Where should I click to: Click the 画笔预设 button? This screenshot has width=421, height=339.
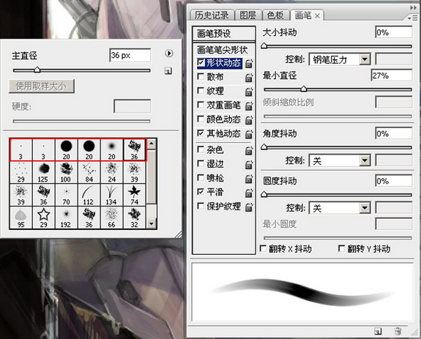click(x=223, y=34)
